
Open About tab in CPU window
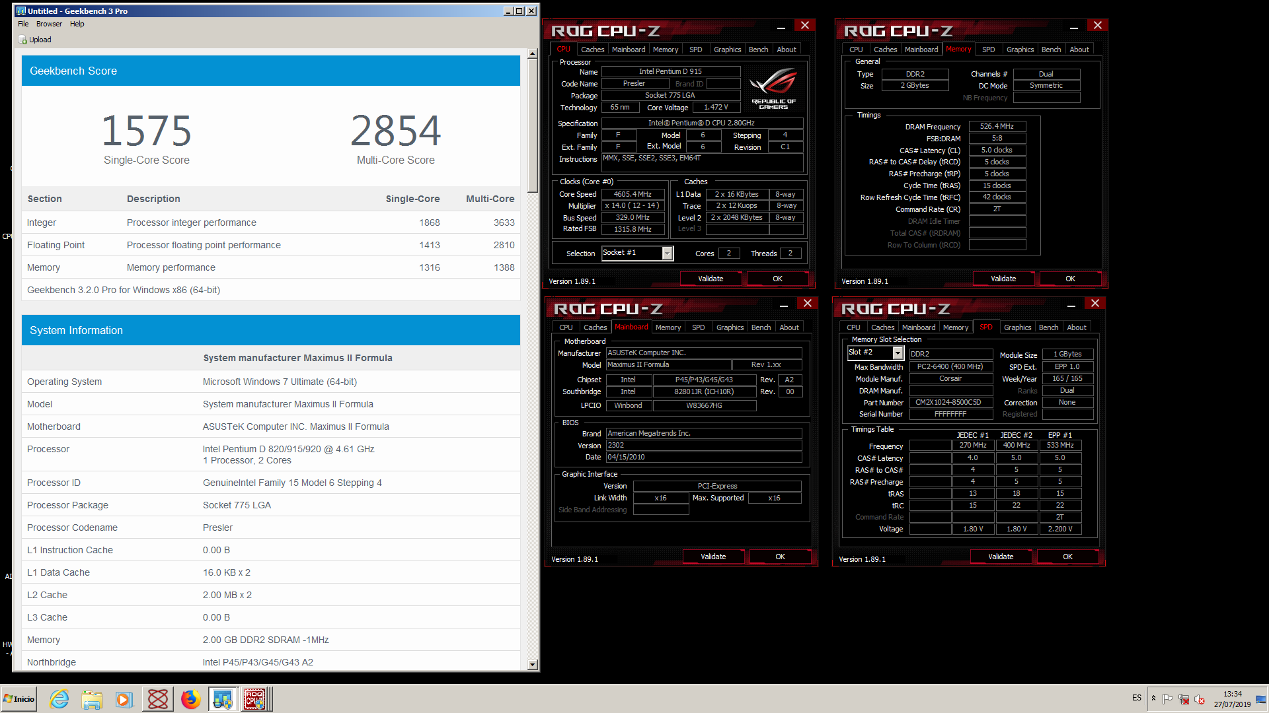tap(787, 50)
